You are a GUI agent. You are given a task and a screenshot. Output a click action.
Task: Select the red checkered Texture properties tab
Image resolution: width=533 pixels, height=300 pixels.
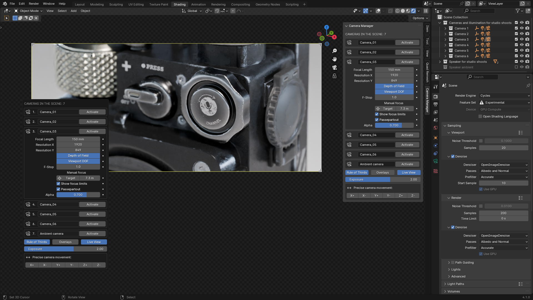(x=436, y=171)
